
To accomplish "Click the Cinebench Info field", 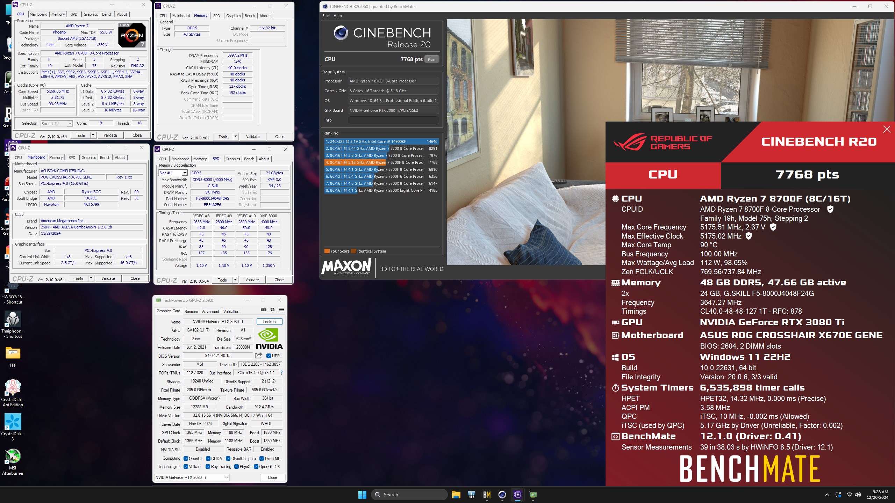I will [x=393, y=120].
